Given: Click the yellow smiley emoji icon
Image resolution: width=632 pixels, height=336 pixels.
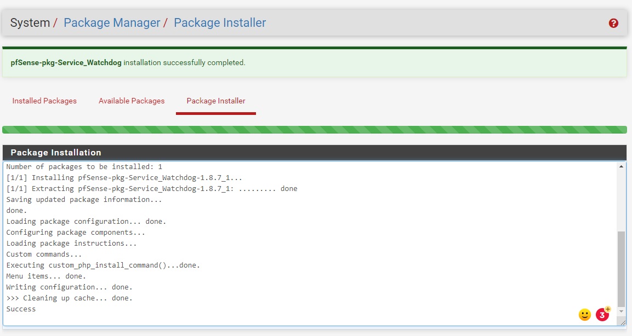Looking at the screenshot, I should [x=584, y=314].
